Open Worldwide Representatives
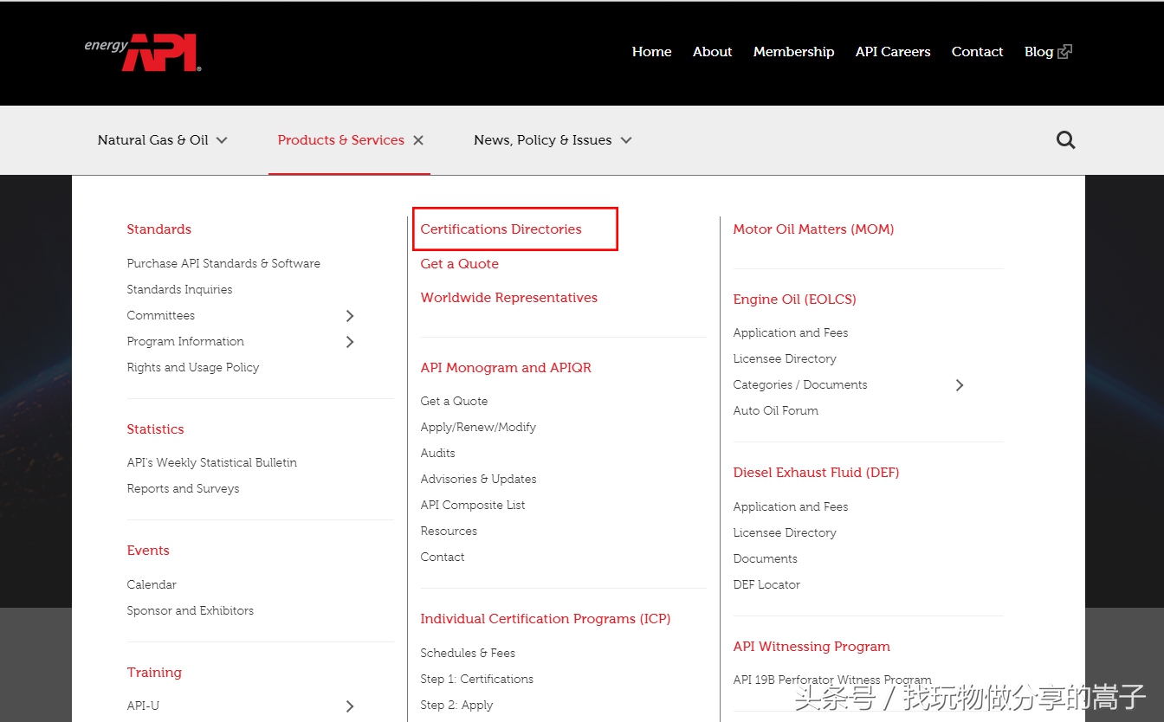 pos(508,298)
